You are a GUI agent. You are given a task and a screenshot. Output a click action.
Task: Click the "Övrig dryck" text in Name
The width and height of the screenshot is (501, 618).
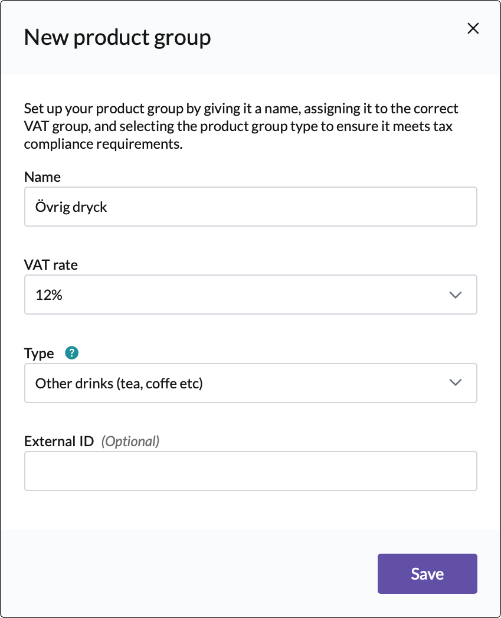click(x=71, y=207)
